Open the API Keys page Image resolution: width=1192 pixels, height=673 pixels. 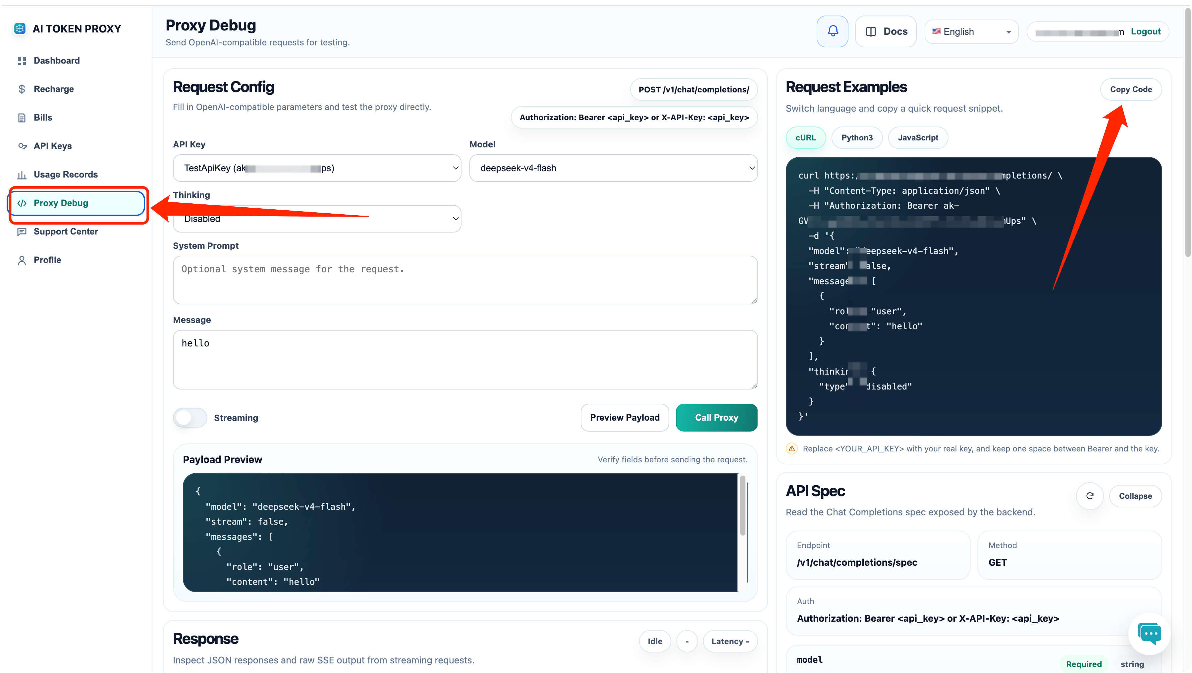[x=53, y=146]
